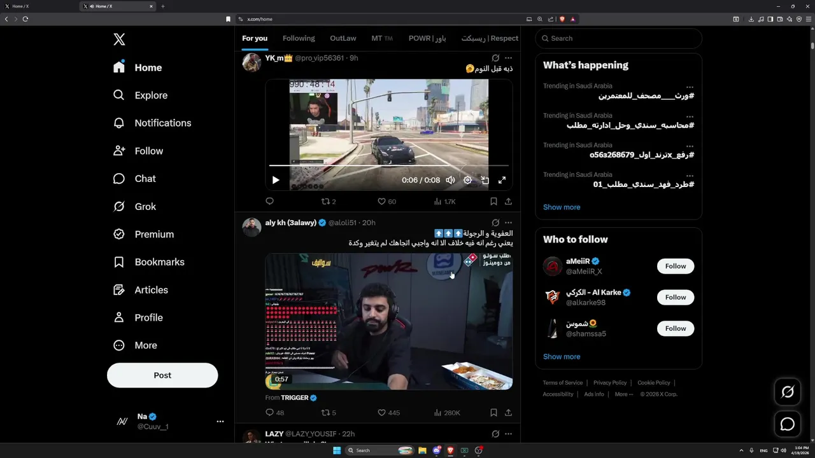Switch to the POWR tab
Viewport: 815px width, 458px height.
[427, 38]
